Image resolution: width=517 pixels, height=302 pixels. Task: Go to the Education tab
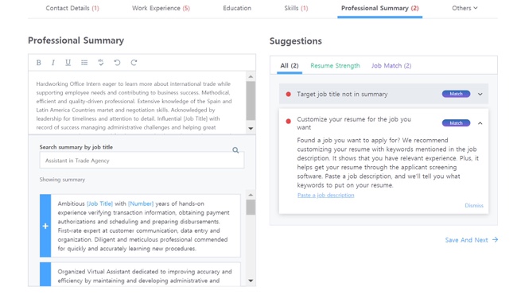[x=237, y=8]
